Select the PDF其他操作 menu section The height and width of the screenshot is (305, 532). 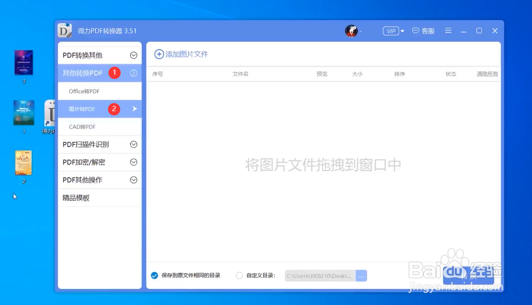tap(100, 180)
